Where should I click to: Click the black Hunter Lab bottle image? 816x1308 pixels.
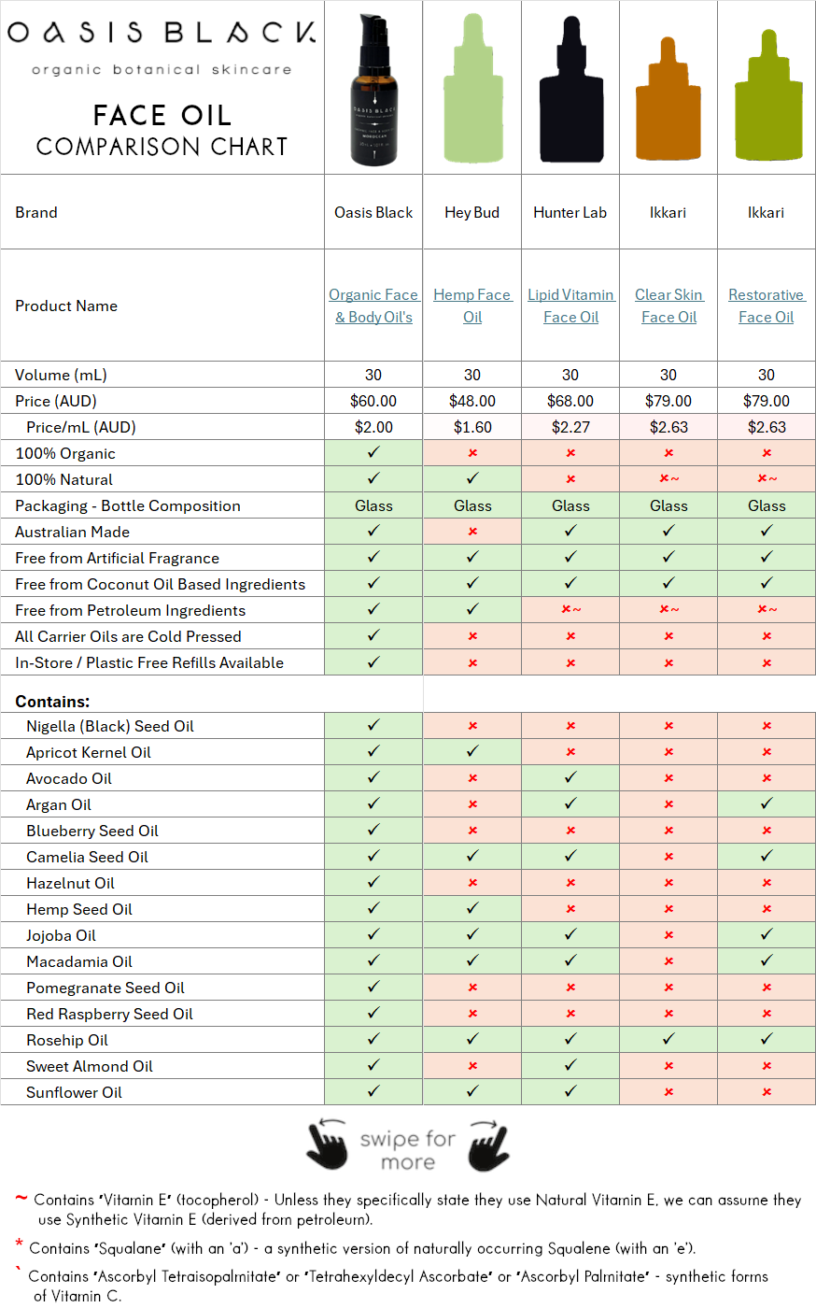click(x=570, y=88)
